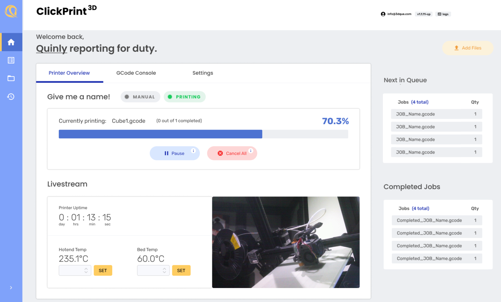Switch printer to MANUAL mode
Screen dimensions: 501x302
tap(140, 97)
